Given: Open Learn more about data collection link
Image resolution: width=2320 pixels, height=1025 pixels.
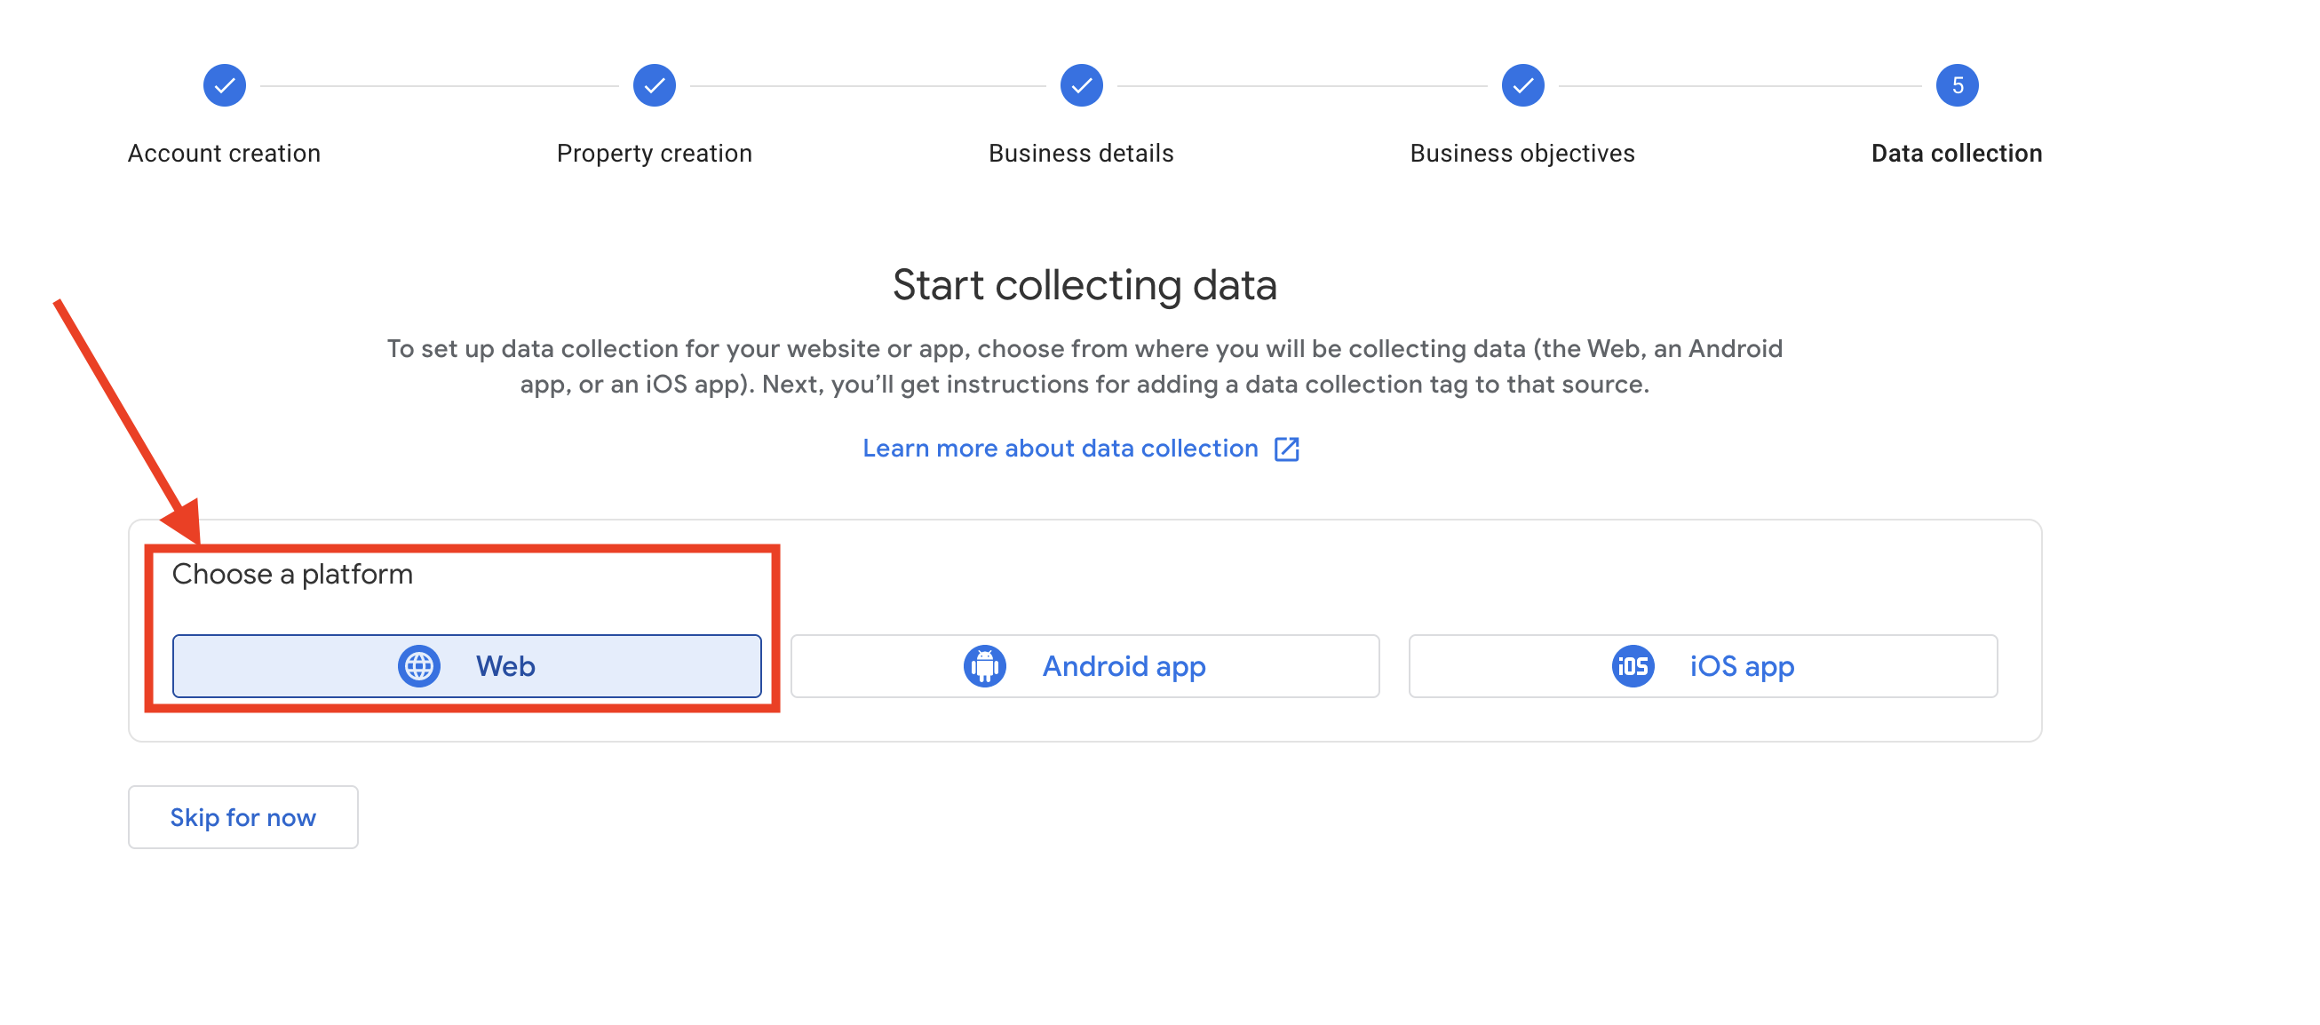Looking at the screenshot, I should 1060,449.
